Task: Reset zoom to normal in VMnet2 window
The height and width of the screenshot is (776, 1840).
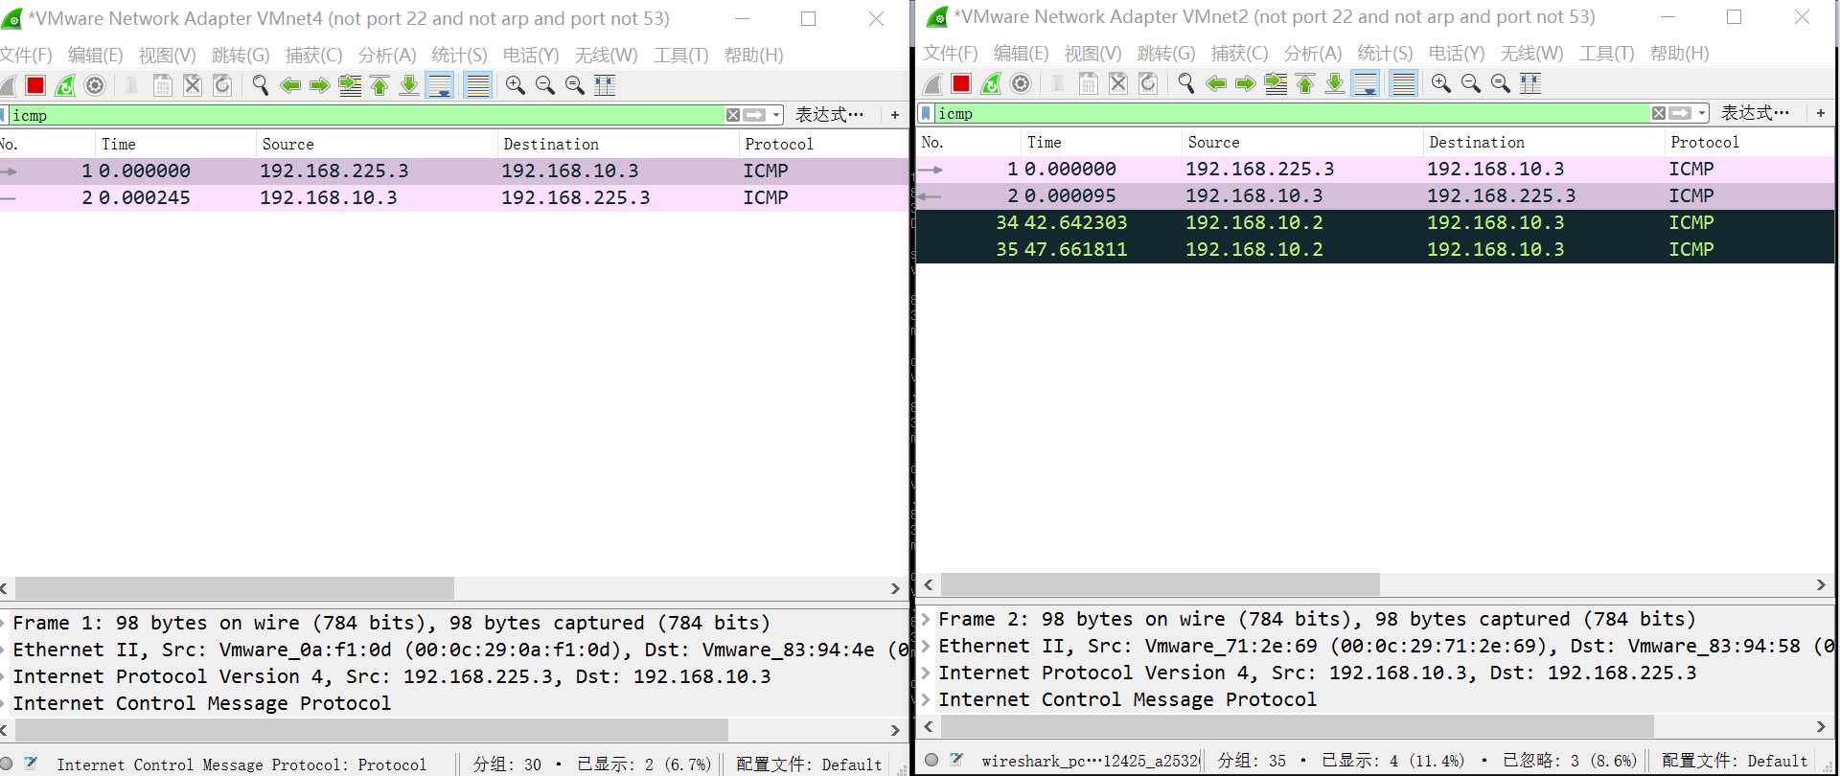Action: point(1501,83)
